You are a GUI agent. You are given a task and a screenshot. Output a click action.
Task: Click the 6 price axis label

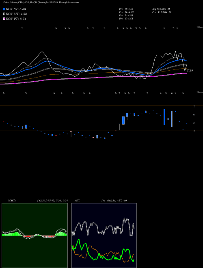[x=194, y=115]
